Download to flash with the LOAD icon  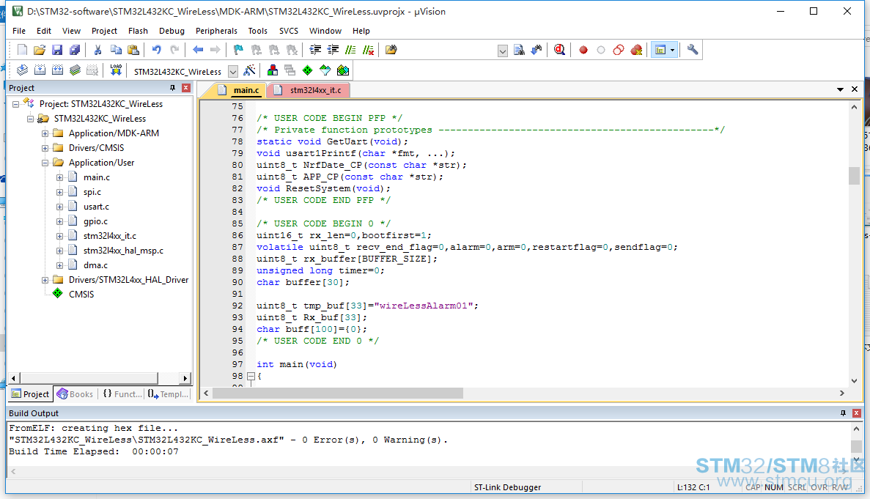point(116,70)
